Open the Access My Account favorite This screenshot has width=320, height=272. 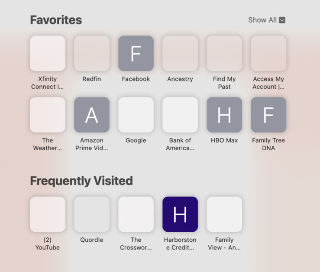pos(268,53)
